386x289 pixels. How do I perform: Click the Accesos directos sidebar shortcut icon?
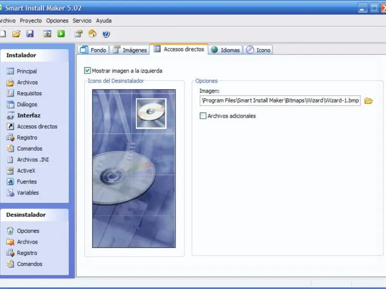pos(10,127)
